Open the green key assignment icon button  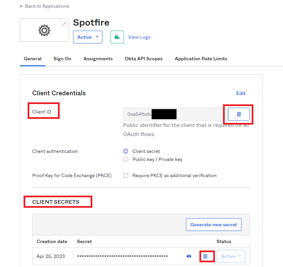point(117,37)
